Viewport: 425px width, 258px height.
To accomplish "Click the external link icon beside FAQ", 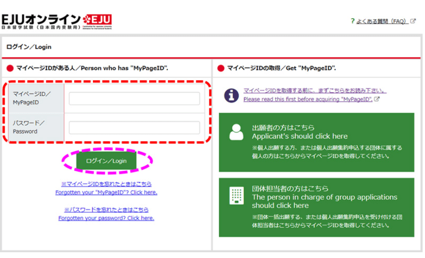I will coord(413,21).
